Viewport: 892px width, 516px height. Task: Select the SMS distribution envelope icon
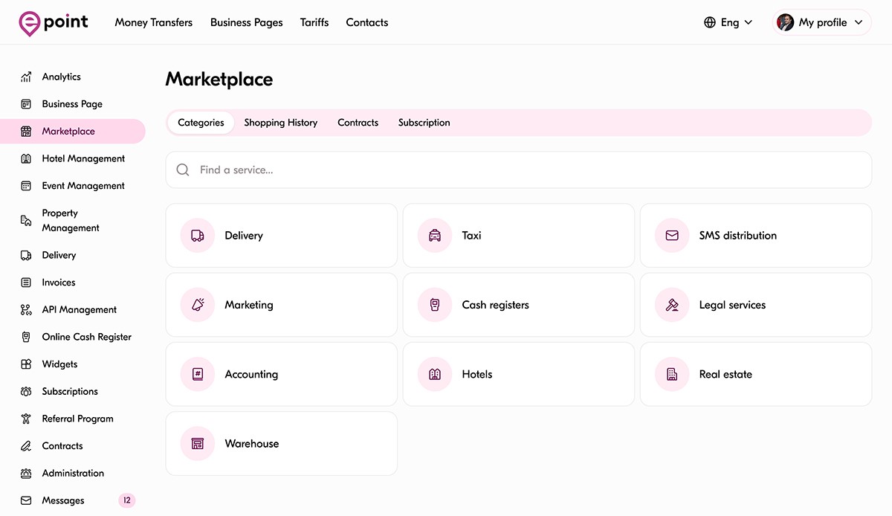[672, 236]
